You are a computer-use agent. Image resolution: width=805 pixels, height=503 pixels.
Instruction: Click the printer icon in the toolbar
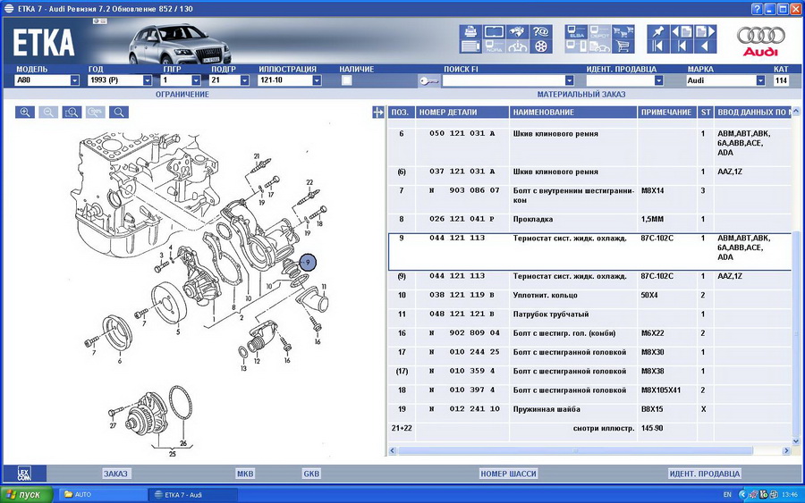coord(470,33)
